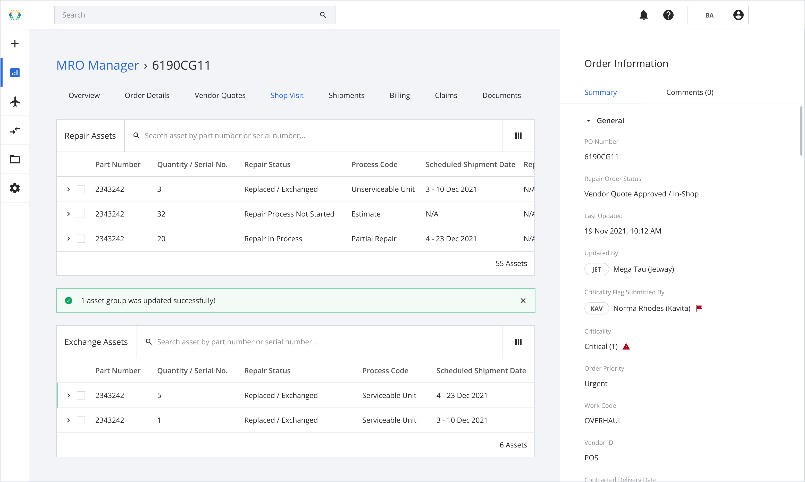
Task: Select checkbox for repair asset quantity 3
Action: tap(81, 189)
